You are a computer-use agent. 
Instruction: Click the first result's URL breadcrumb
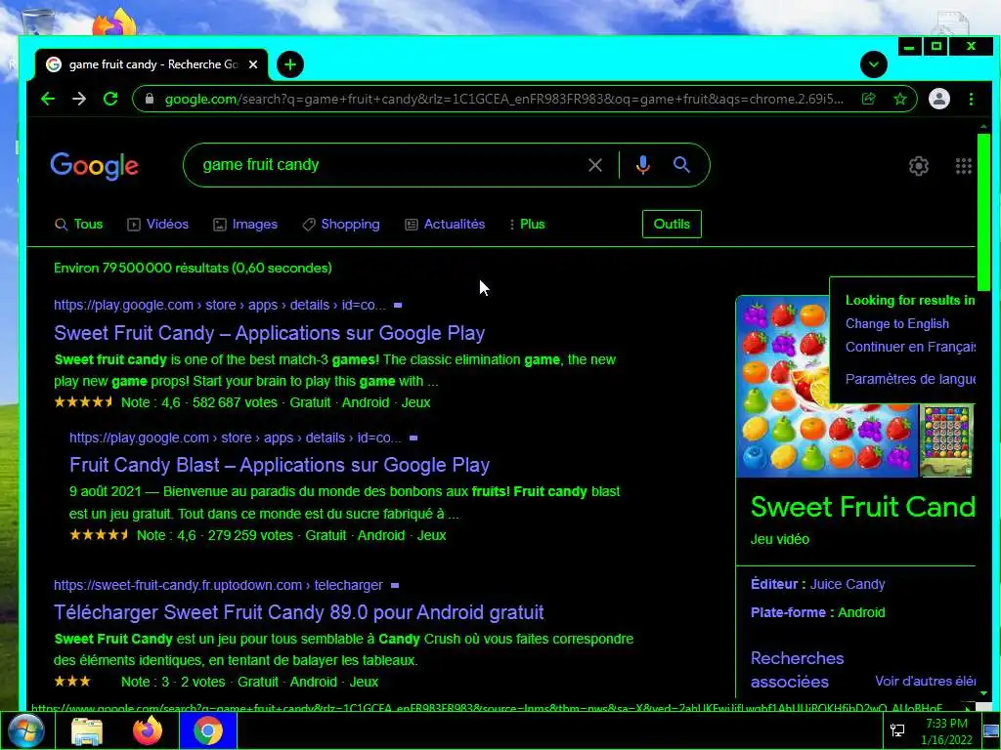220,306
